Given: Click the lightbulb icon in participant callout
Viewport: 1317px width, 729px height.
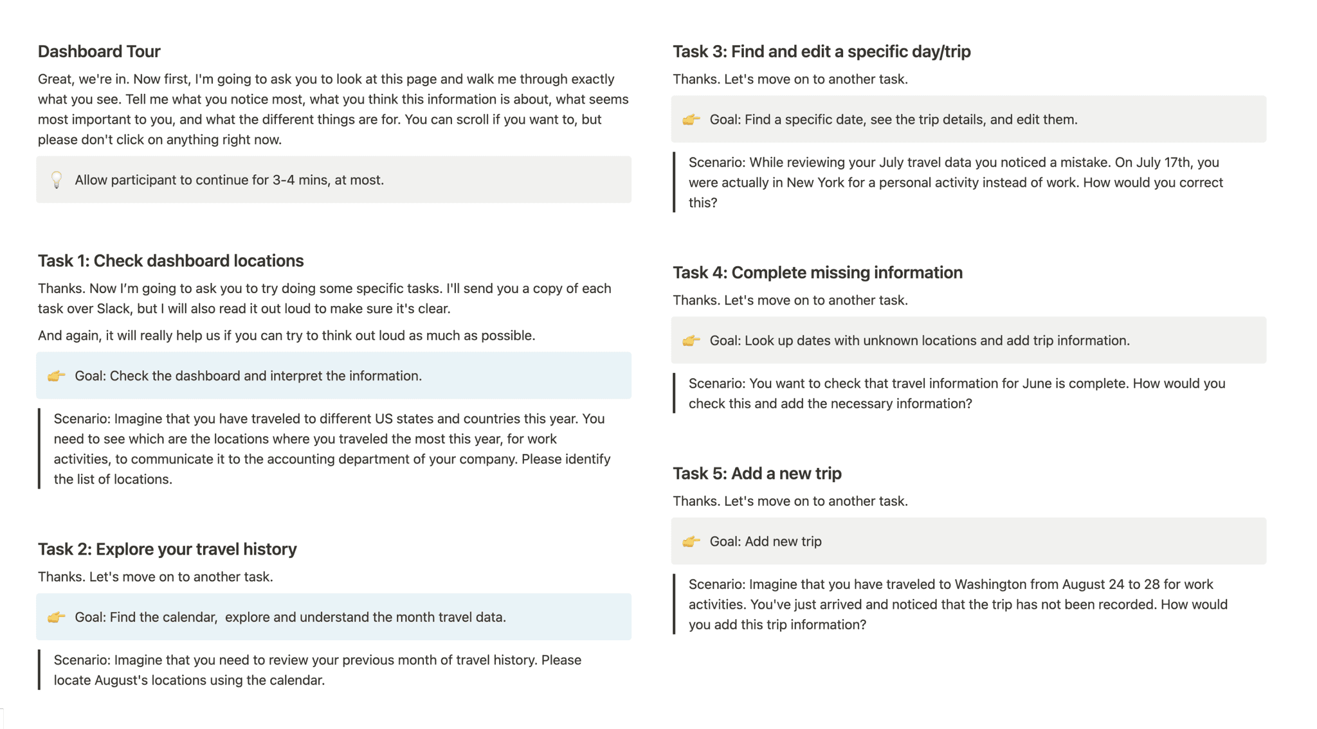Looking at the screenshot, I should point(57,180).
